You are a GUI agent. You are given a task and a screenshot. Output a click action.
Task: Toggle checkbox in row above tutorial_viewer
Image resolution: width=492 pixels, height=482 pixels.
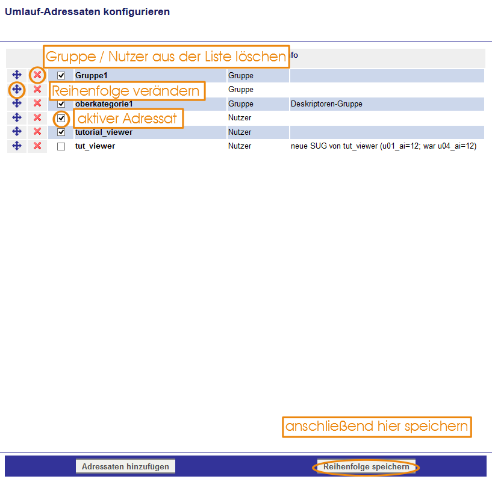(x=61, y=118)
